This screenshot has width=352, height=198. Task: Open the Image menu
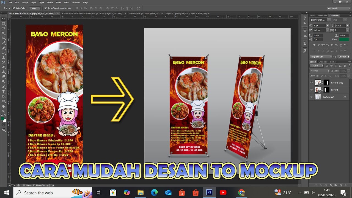25,2
